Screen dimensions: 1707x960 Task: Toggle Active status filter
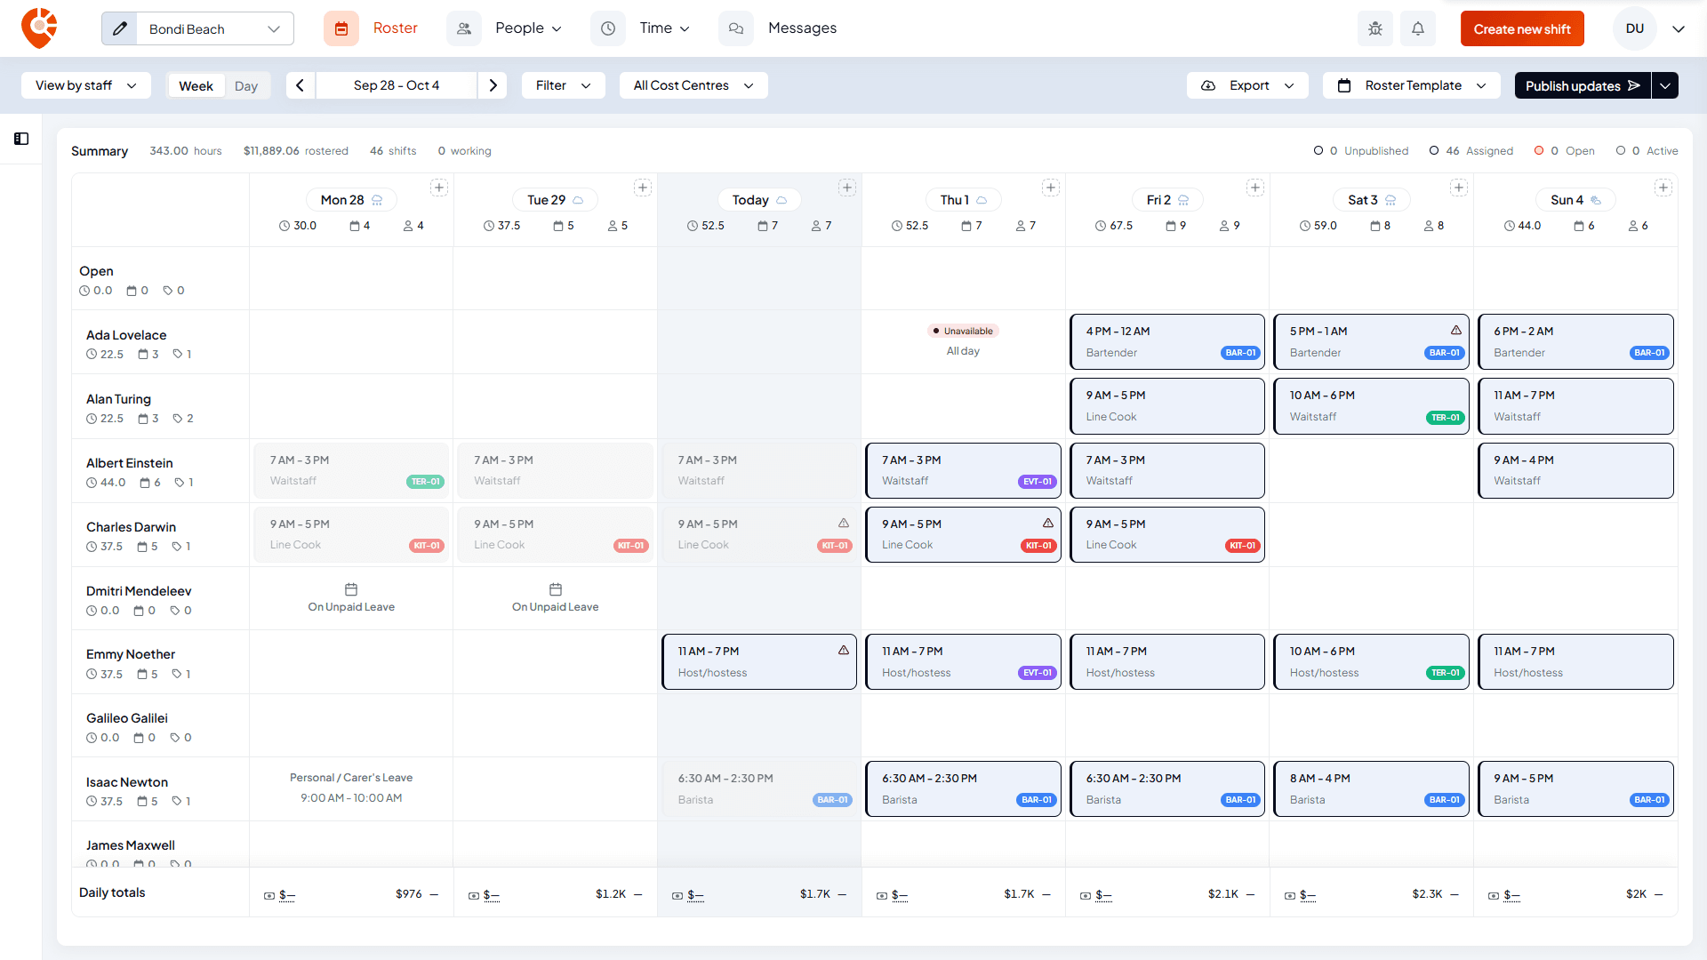point(1647,151)
